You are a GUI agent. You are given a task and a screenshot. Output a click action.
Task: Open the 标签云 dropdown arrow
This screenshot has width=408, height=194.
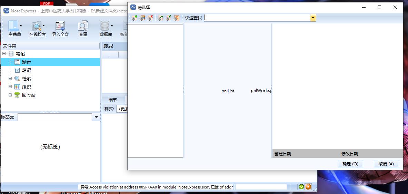[x=96, y=117]
